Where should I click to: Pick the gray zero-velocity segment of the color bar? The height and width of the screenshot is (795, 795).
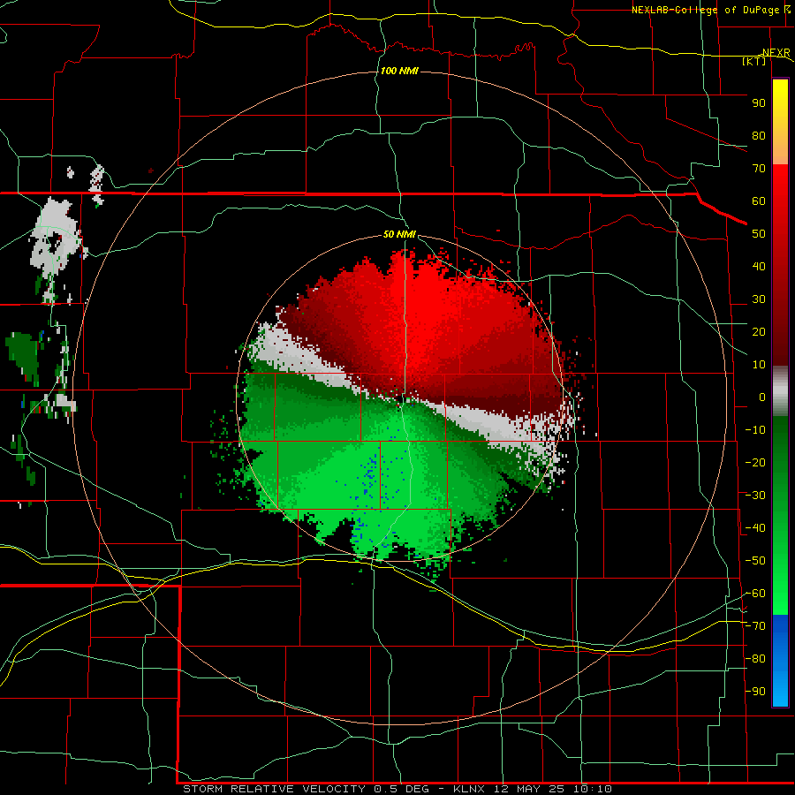pos(780,390)
